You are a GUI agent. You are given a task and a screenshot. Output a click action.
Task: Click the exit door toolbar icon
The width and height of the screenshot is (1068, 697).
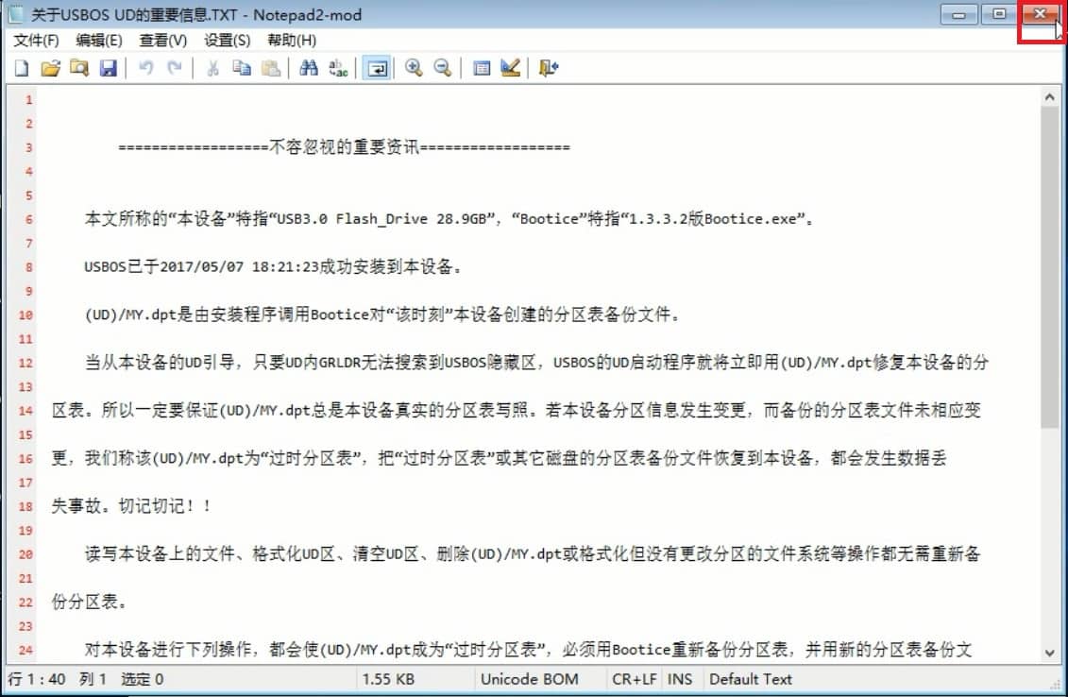[549, 68]
